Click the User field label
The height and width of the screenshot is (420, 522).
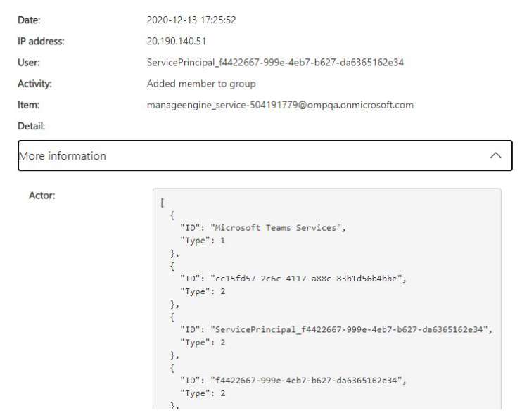pos(29,63)
